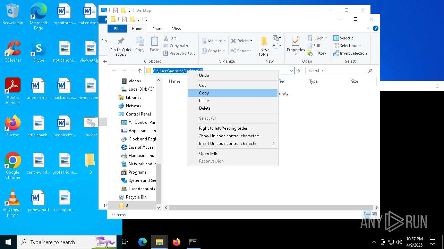The image size is (444, 249).
Task: Click the Delete ribbon button
Action: point(242,41)
